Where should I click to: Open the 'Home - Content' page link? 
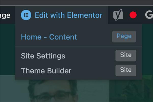tap(49, 37)
